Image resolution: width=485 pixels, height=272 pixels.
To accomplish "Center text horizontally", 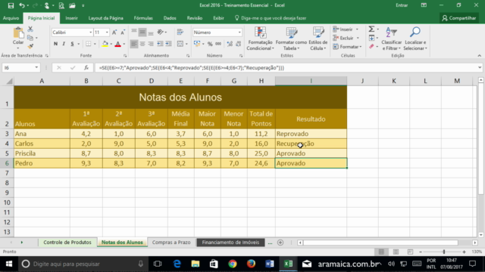I will 142,44.
